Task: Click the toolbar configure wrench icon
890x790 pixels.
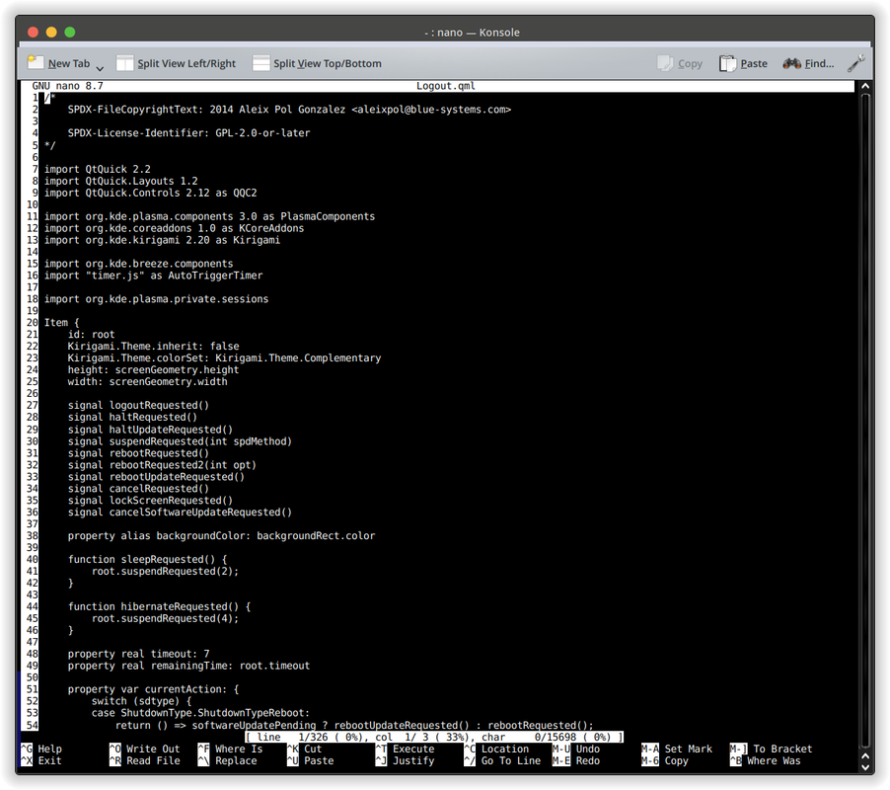Action: pos(855,63)
